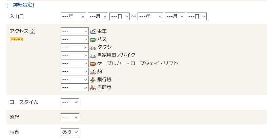Open the 自転車 access dropdown

[x=75, y=87]
